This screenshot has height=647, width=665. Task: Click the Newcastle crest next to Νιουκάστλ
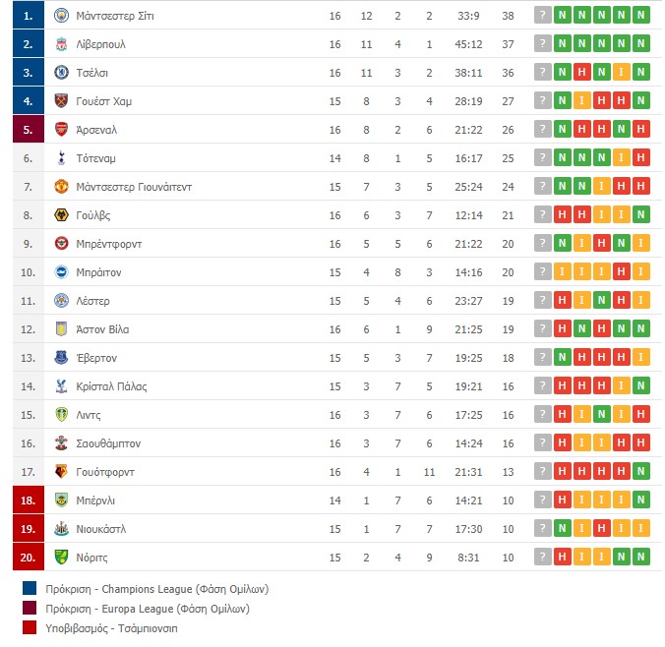point(62,529)
